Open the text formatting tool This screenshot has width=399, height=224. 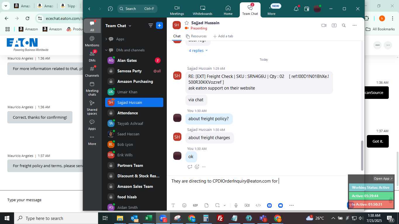point(173,205)
